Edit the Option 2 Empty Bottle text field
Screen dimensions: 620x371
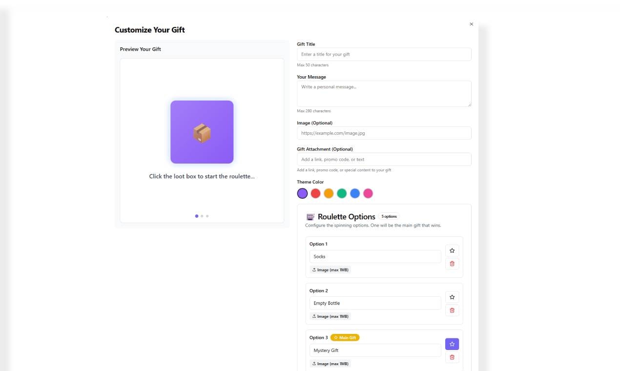coord(375,303)
